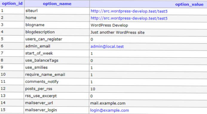Click option_id 14 in mailserver_url row
The width and height of the screenshot is (207, 114).
point(3,103)
